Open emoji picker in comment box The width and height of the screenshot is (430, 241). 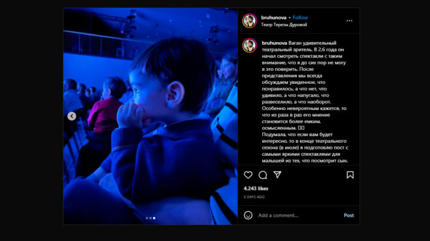tap(248, 215)
